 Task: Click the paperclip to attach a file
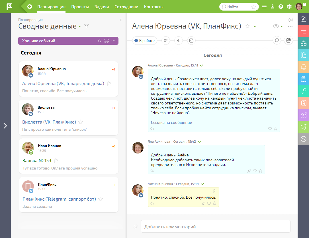tap(136, 226)
